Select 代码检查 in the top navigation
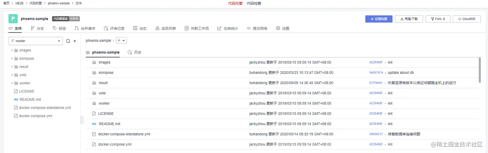Screen dimensions: 488x153 (x=254, y=4)
